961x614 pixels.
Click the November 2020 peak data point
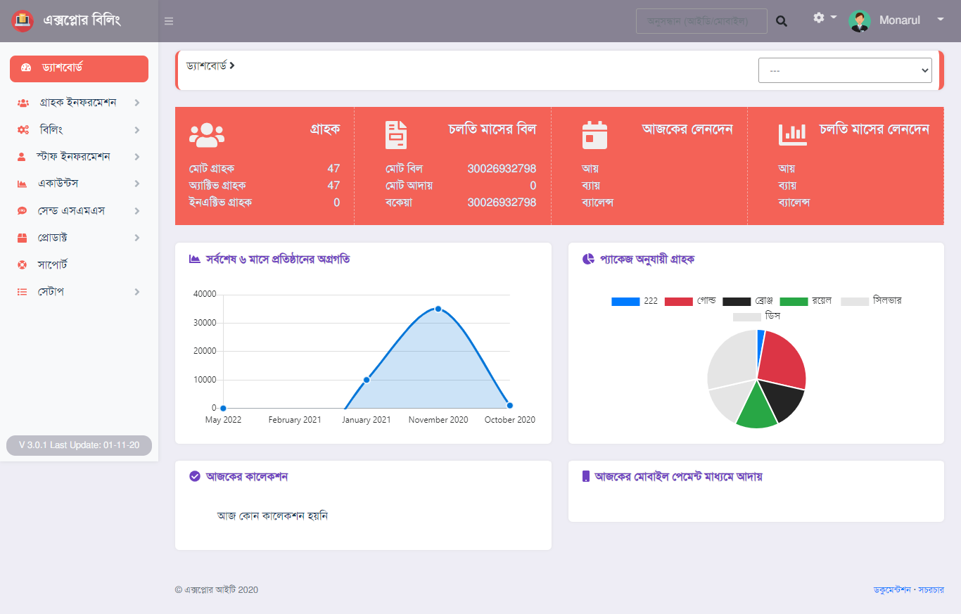438,309
